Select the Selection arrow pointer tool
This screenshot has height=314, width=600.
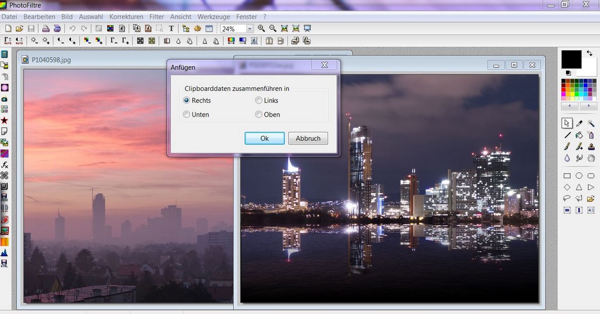click(x=567, y=123)
